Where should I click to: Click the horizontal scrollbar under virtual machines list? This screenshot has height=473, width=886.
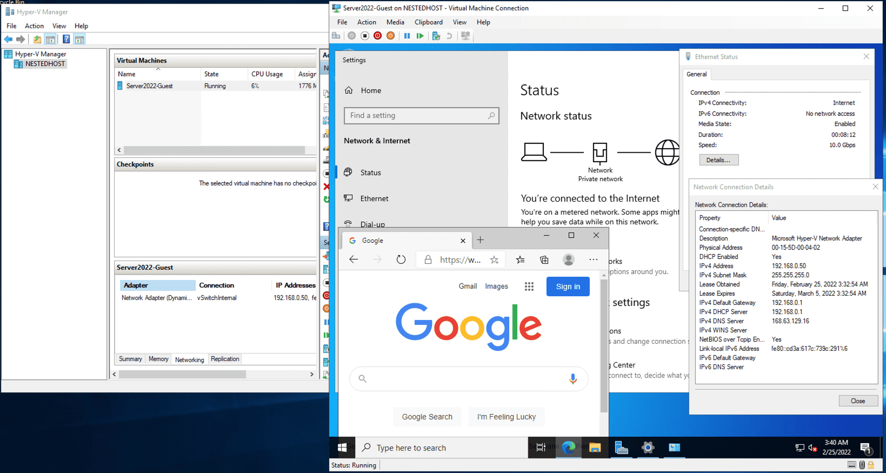tap(215, 150)
